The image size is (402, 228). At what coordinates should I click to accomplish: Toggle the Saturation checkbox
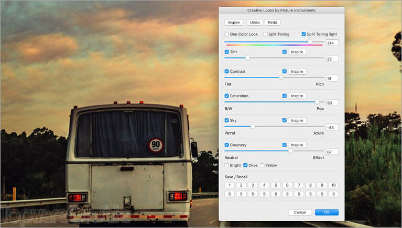pos(226,96)
